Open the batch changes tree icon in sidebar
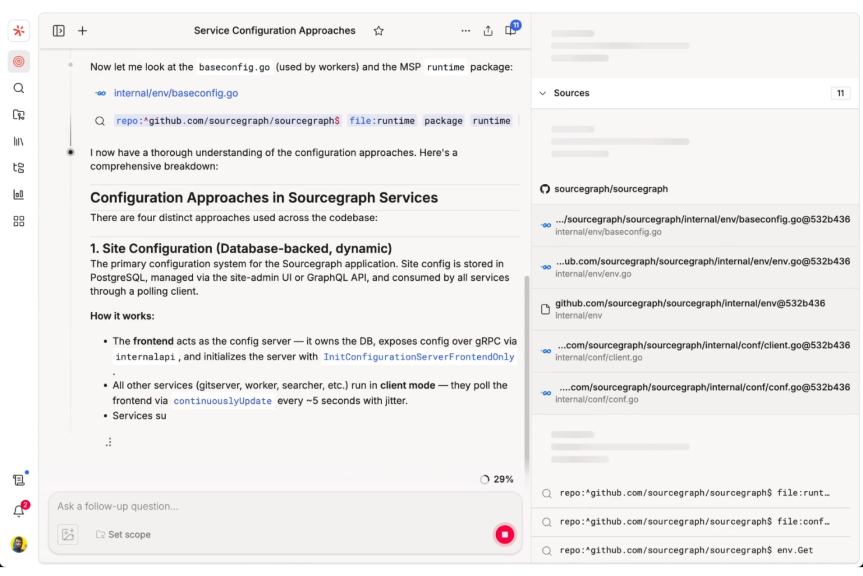Screen dimensions: 863x576 (19, 168)
